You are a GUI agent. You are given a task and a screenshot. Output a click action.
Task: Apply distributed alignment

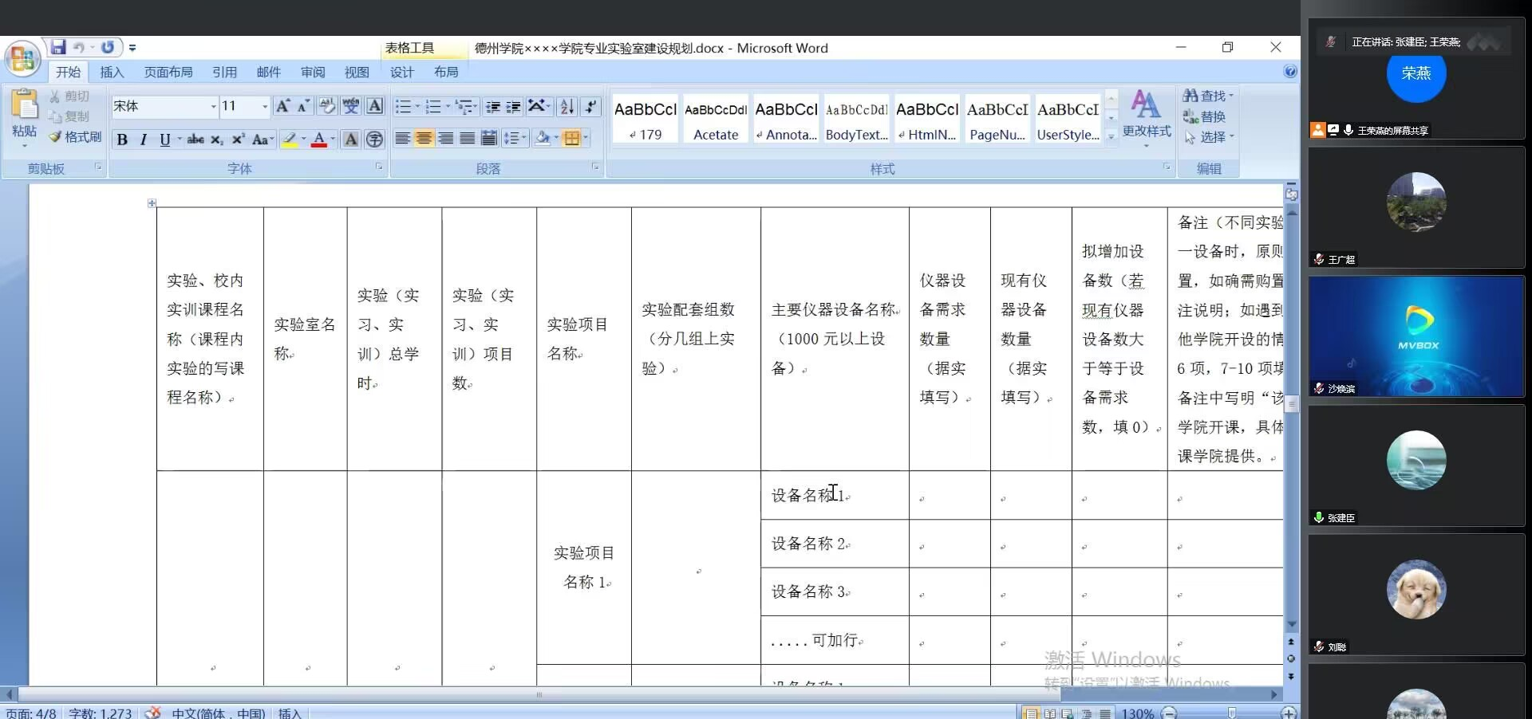coord(488,139)
